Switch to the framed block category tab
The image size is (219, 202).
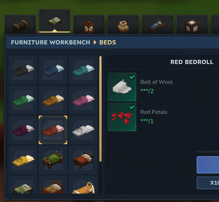[x=192, y=24]
